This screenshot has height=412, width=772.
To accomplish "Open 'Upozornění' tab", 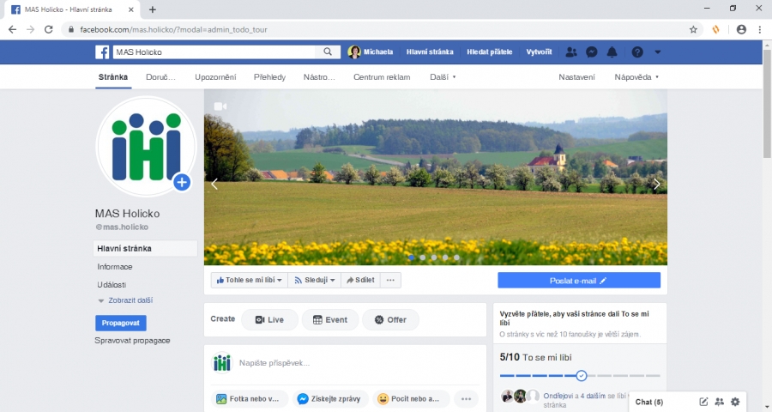I will pos(215,77).
